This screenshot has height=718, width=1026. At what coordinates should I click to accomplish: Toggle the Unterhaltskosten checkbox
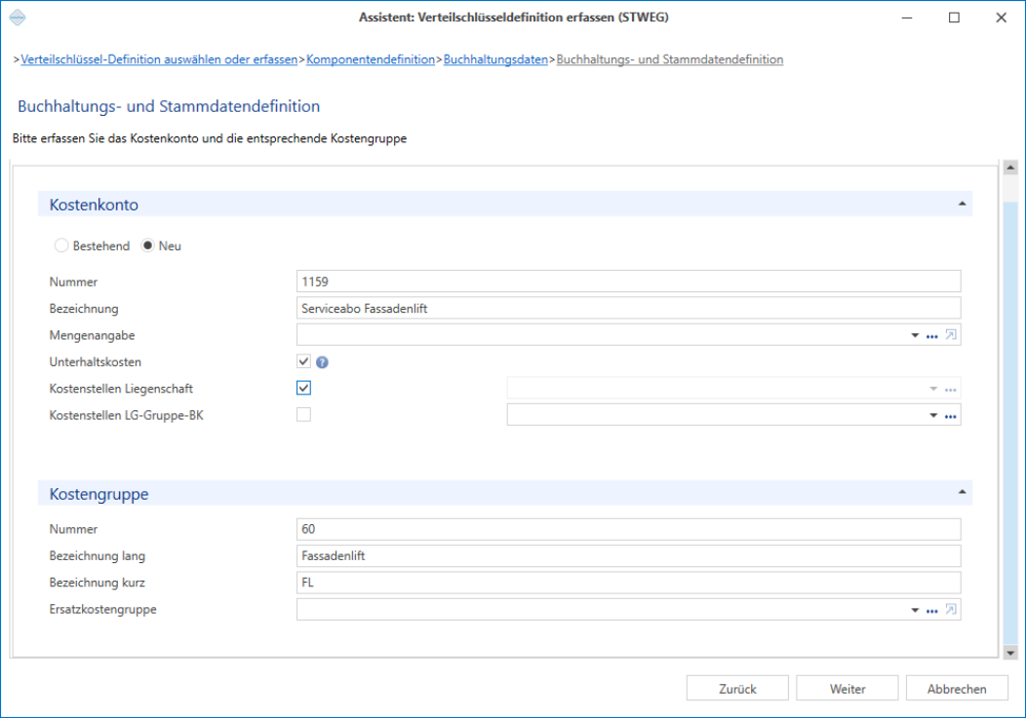tap(303, 361)
